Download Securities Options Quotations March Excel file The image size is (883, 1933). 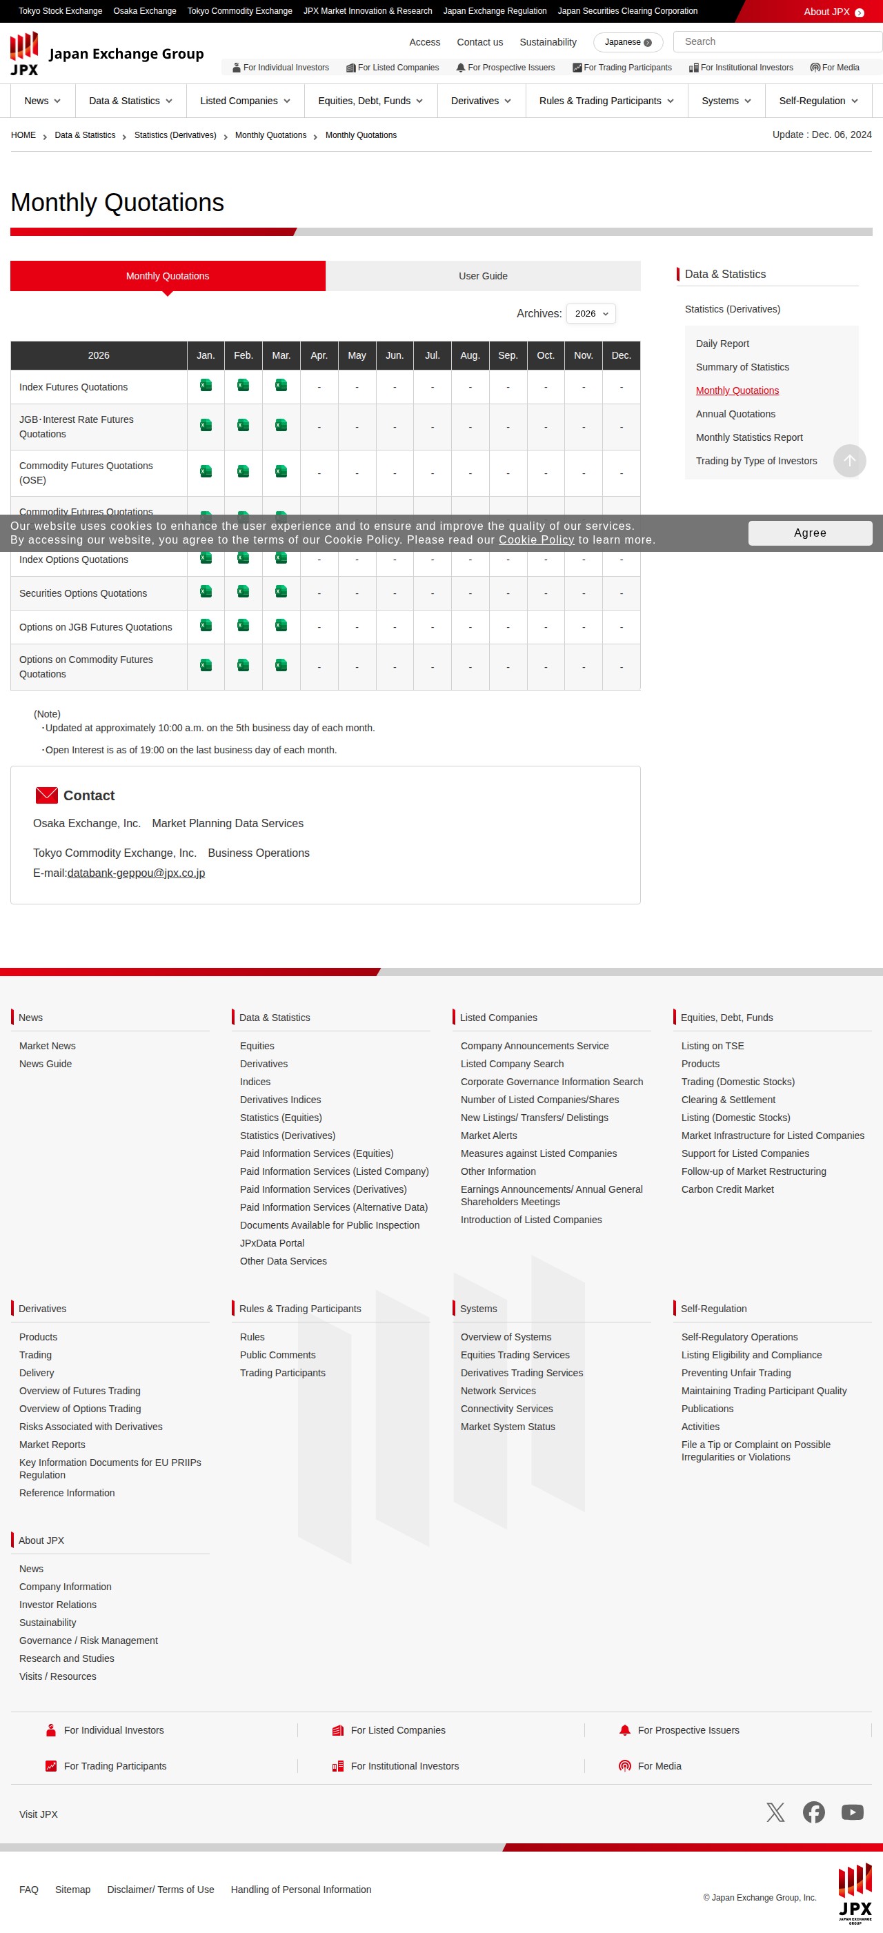281,591
